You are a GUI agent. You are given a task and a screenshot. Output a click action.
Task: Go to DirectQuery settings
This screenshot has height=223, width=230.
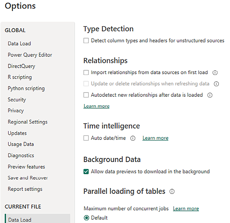(22, 66)
